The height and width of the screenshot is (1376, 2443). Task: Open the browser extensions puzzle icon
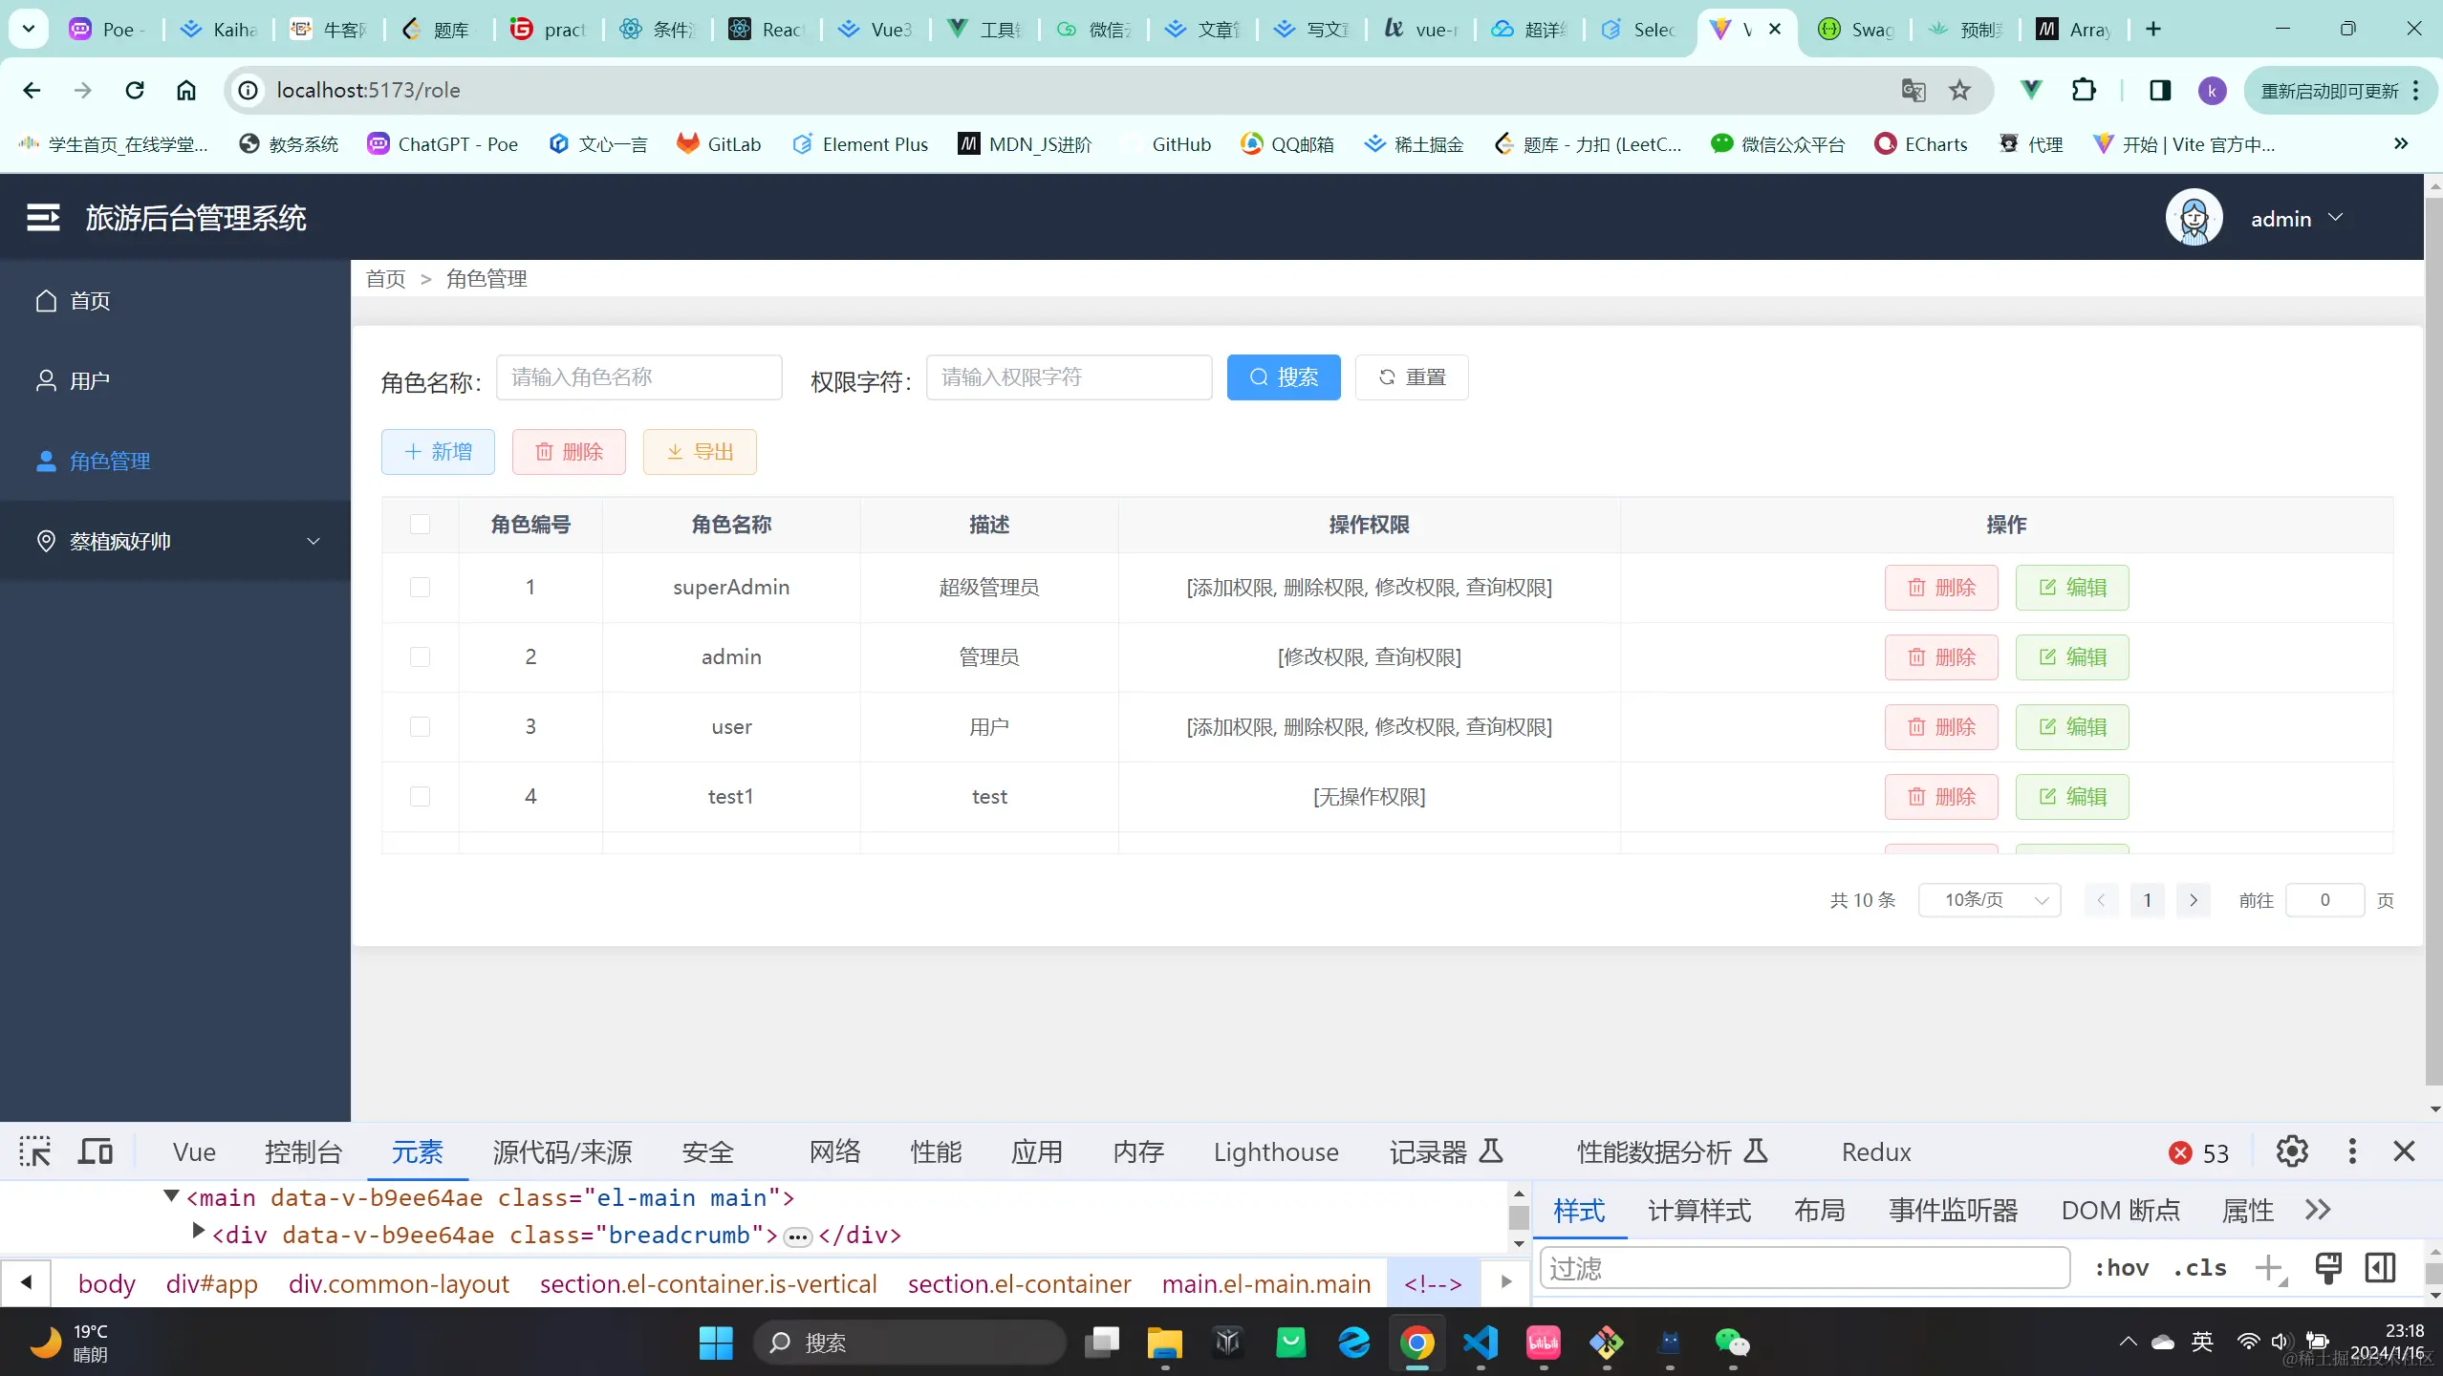[x=2084, y=91]
